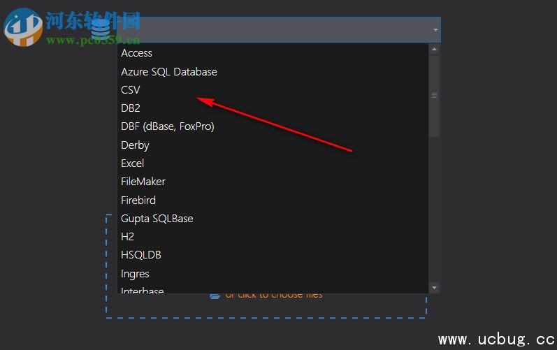Screen dimensions: 557x350
Task: Click the database icon in the combo box
Action: coord(101,29)
